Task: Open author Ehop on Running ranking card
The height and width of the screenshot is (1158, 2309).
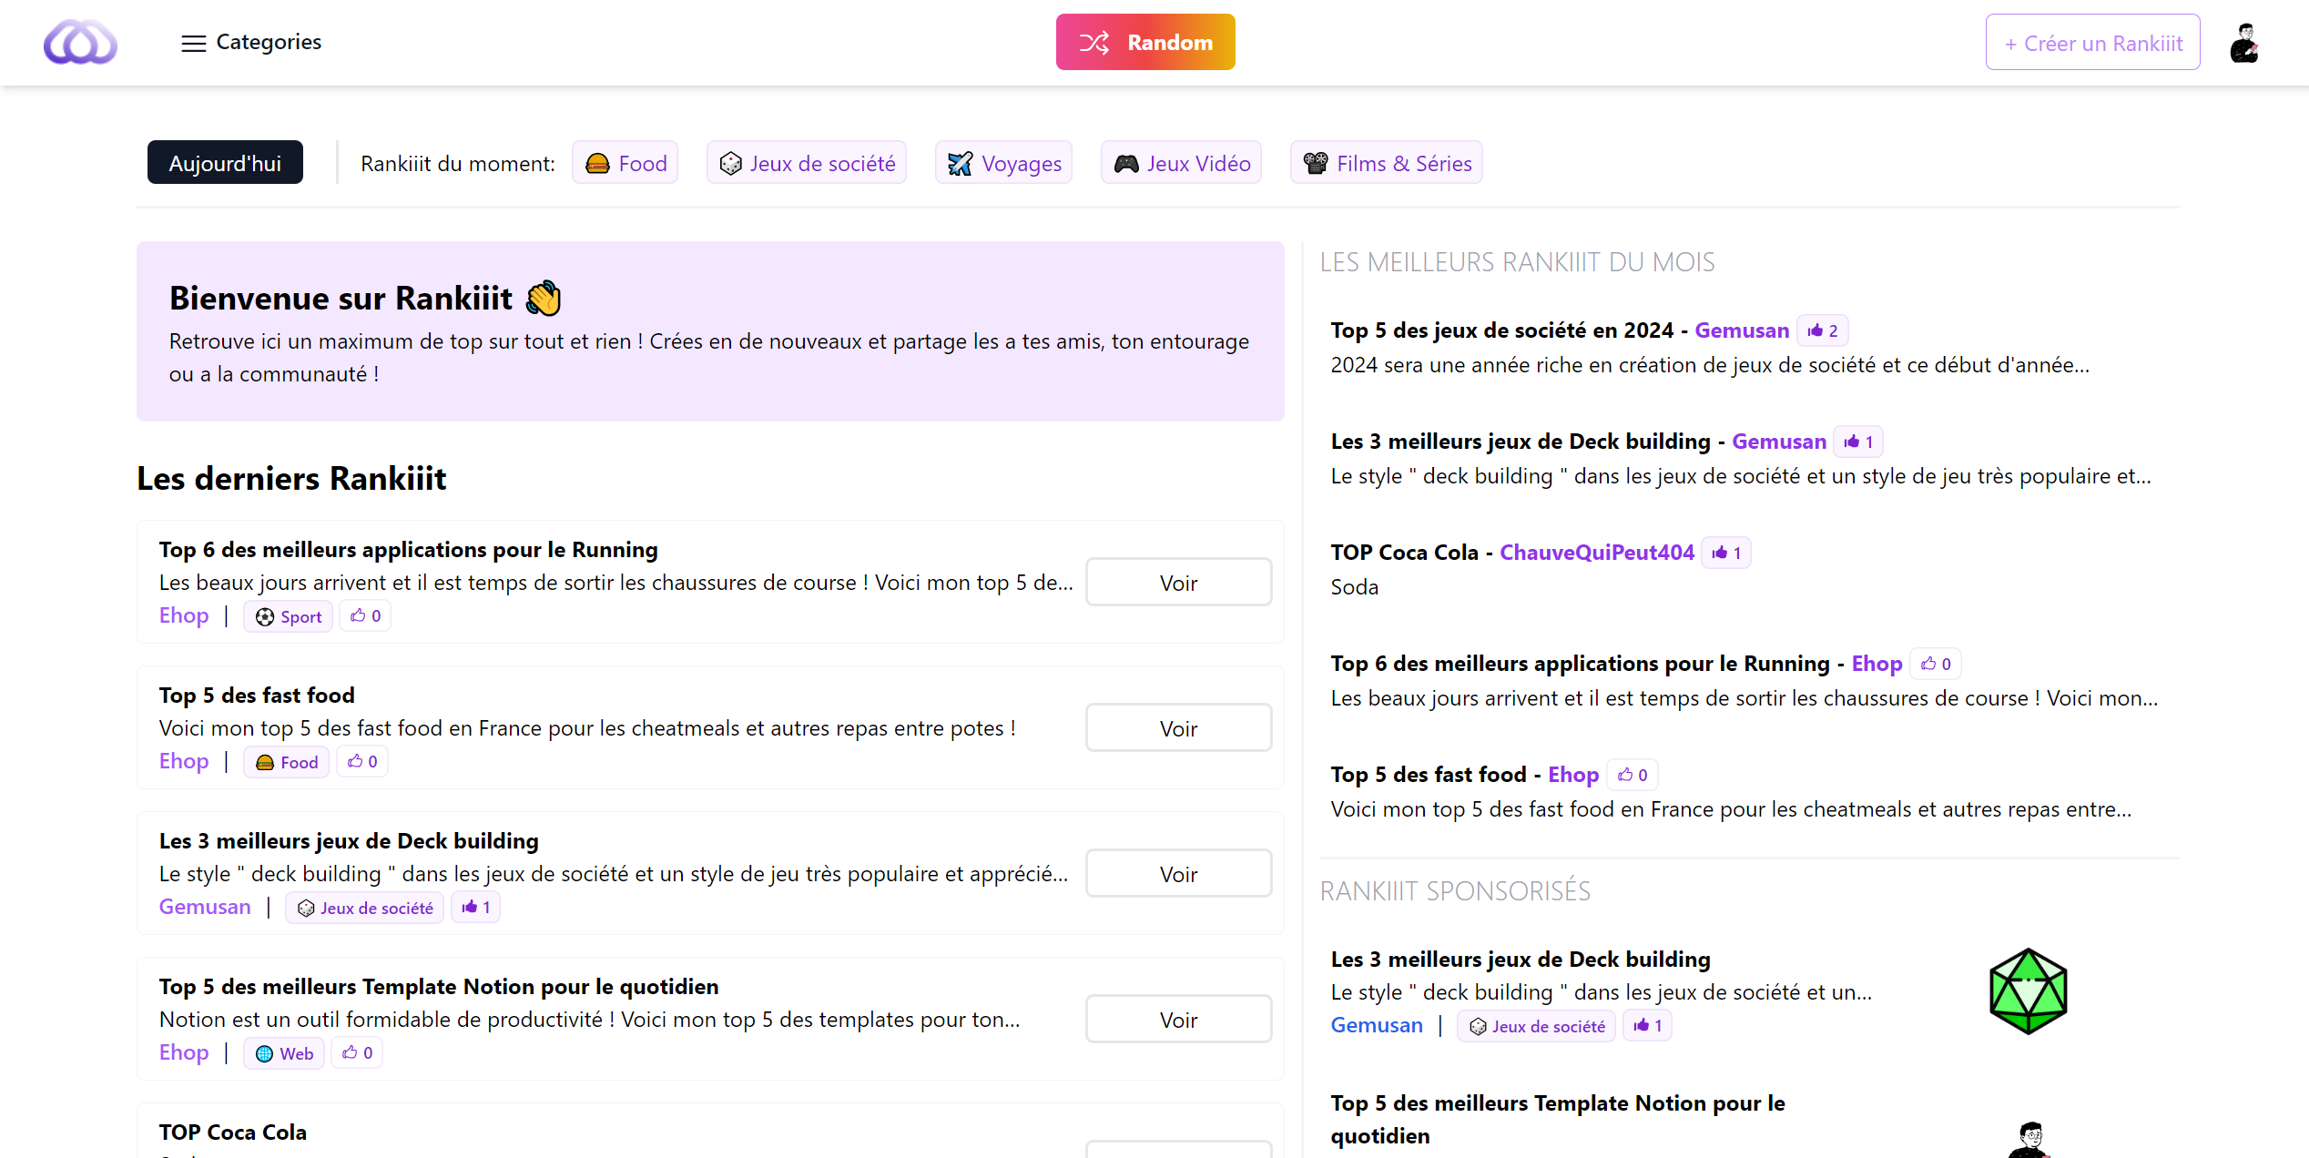Action: click(184, 615)
